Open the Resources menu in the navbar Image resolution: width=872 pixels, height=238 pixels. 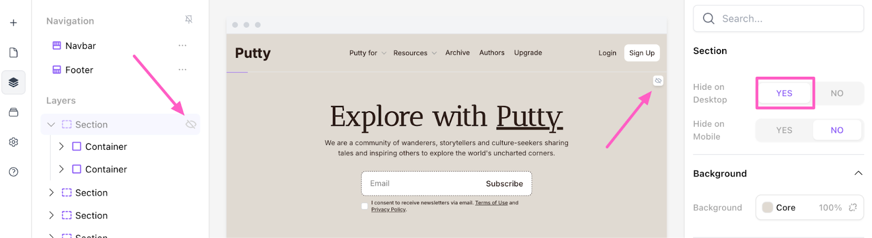[x=415, y=53]
